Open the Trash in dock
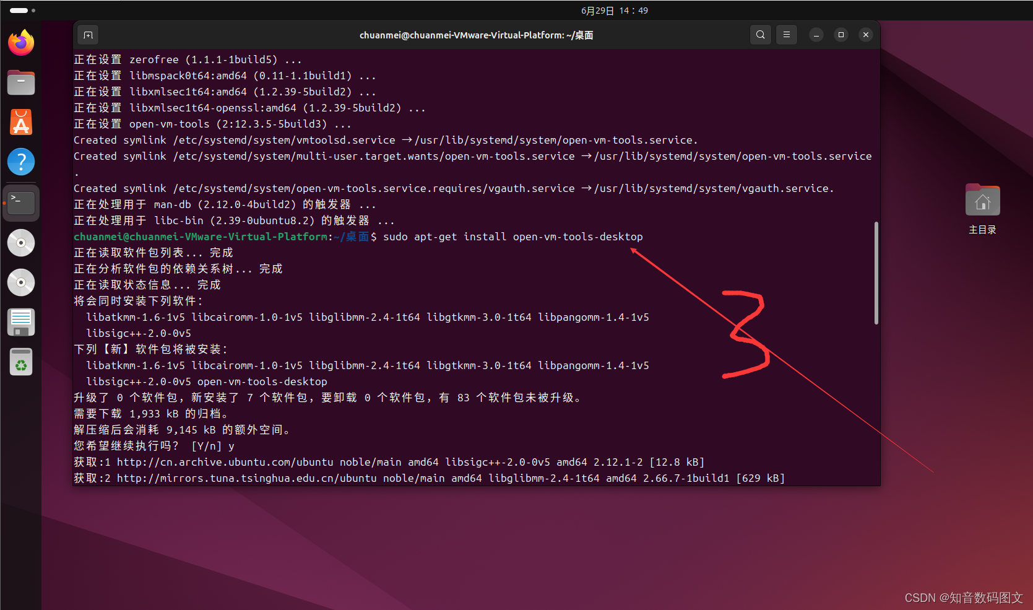Image resolution: width=1033 pixels, height=610 pixels. [21, 362]
